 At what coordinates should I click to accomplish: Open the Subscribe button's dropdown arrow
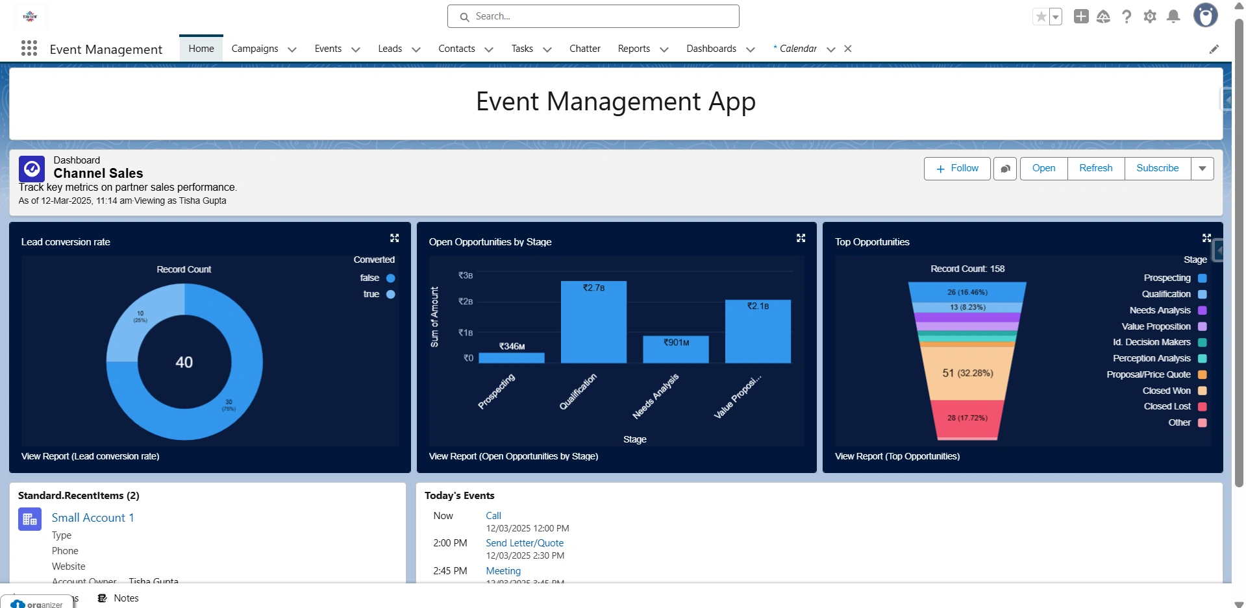tap(1202, 168)
